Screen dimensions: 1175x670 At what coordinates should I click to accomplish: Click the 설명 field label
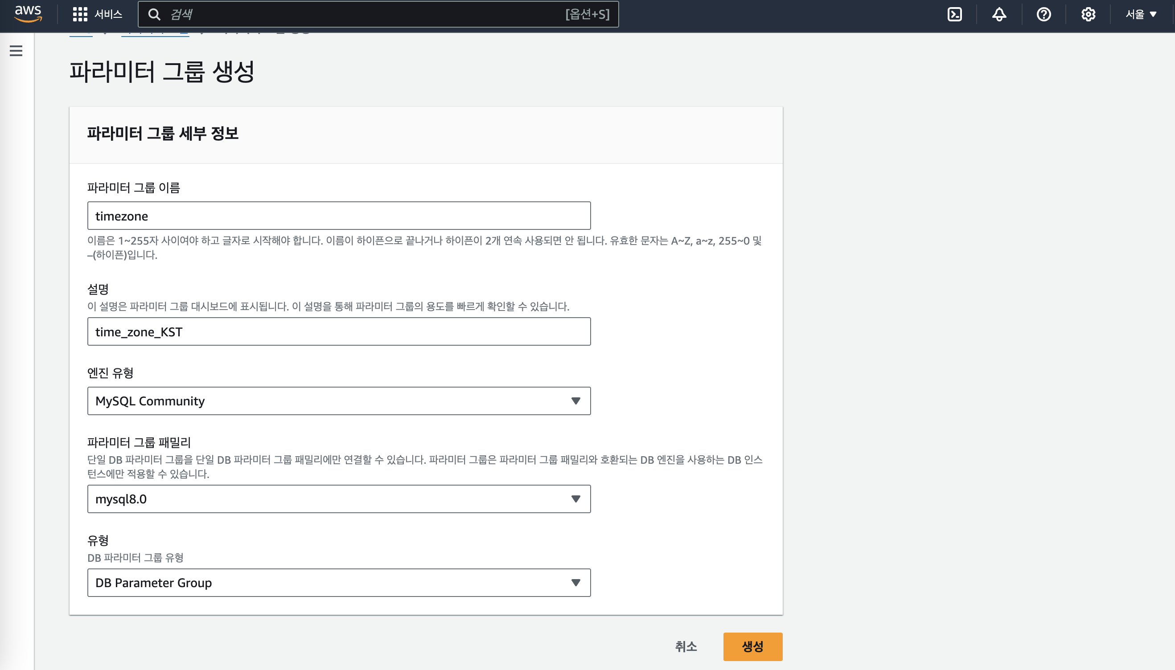pyautogui.click(x=98, y=289)
